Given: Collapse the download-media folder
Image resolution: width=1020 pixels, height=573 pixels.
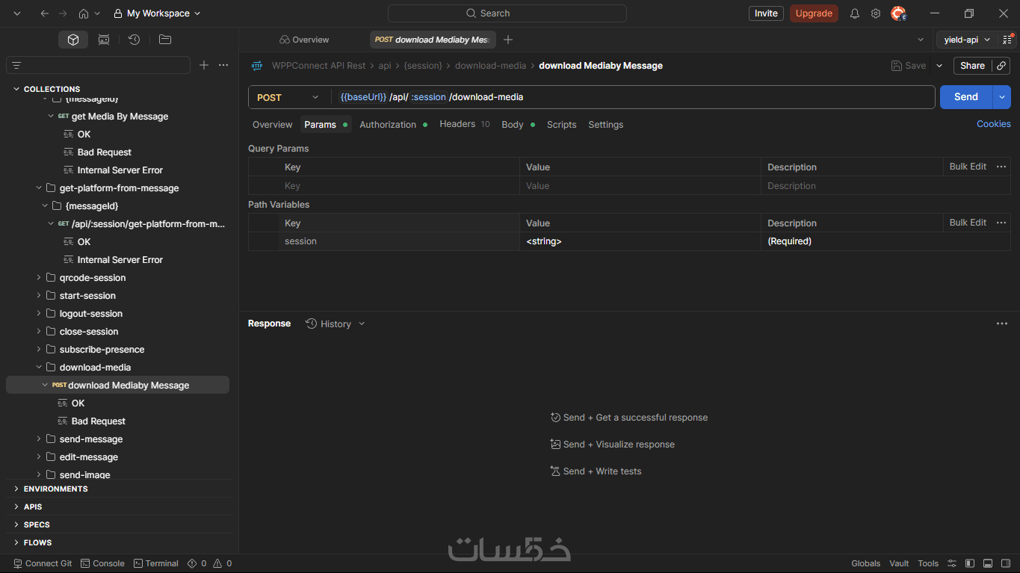Looking at the screenshot, I should coord(39,368).
